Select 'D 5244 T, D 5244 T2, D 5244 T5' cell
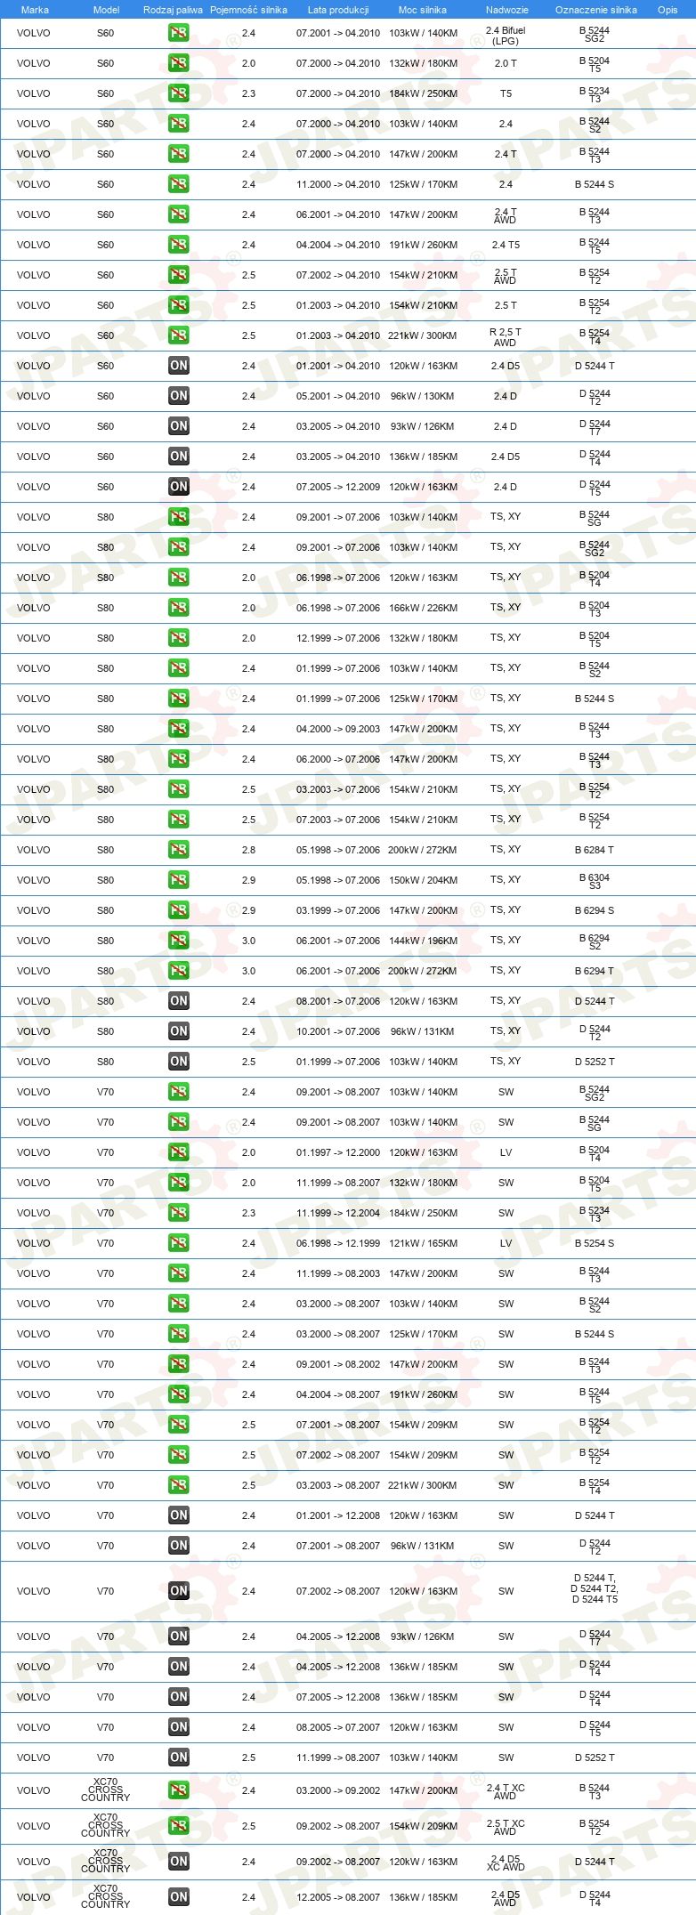The image size is (696, 1915). 595,1588
